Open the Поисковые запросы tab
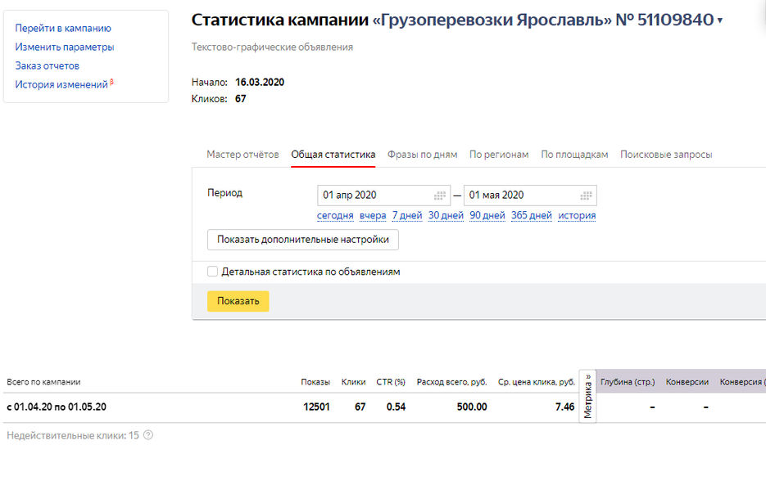Screen dimensions: 766x481 [665, 154]
